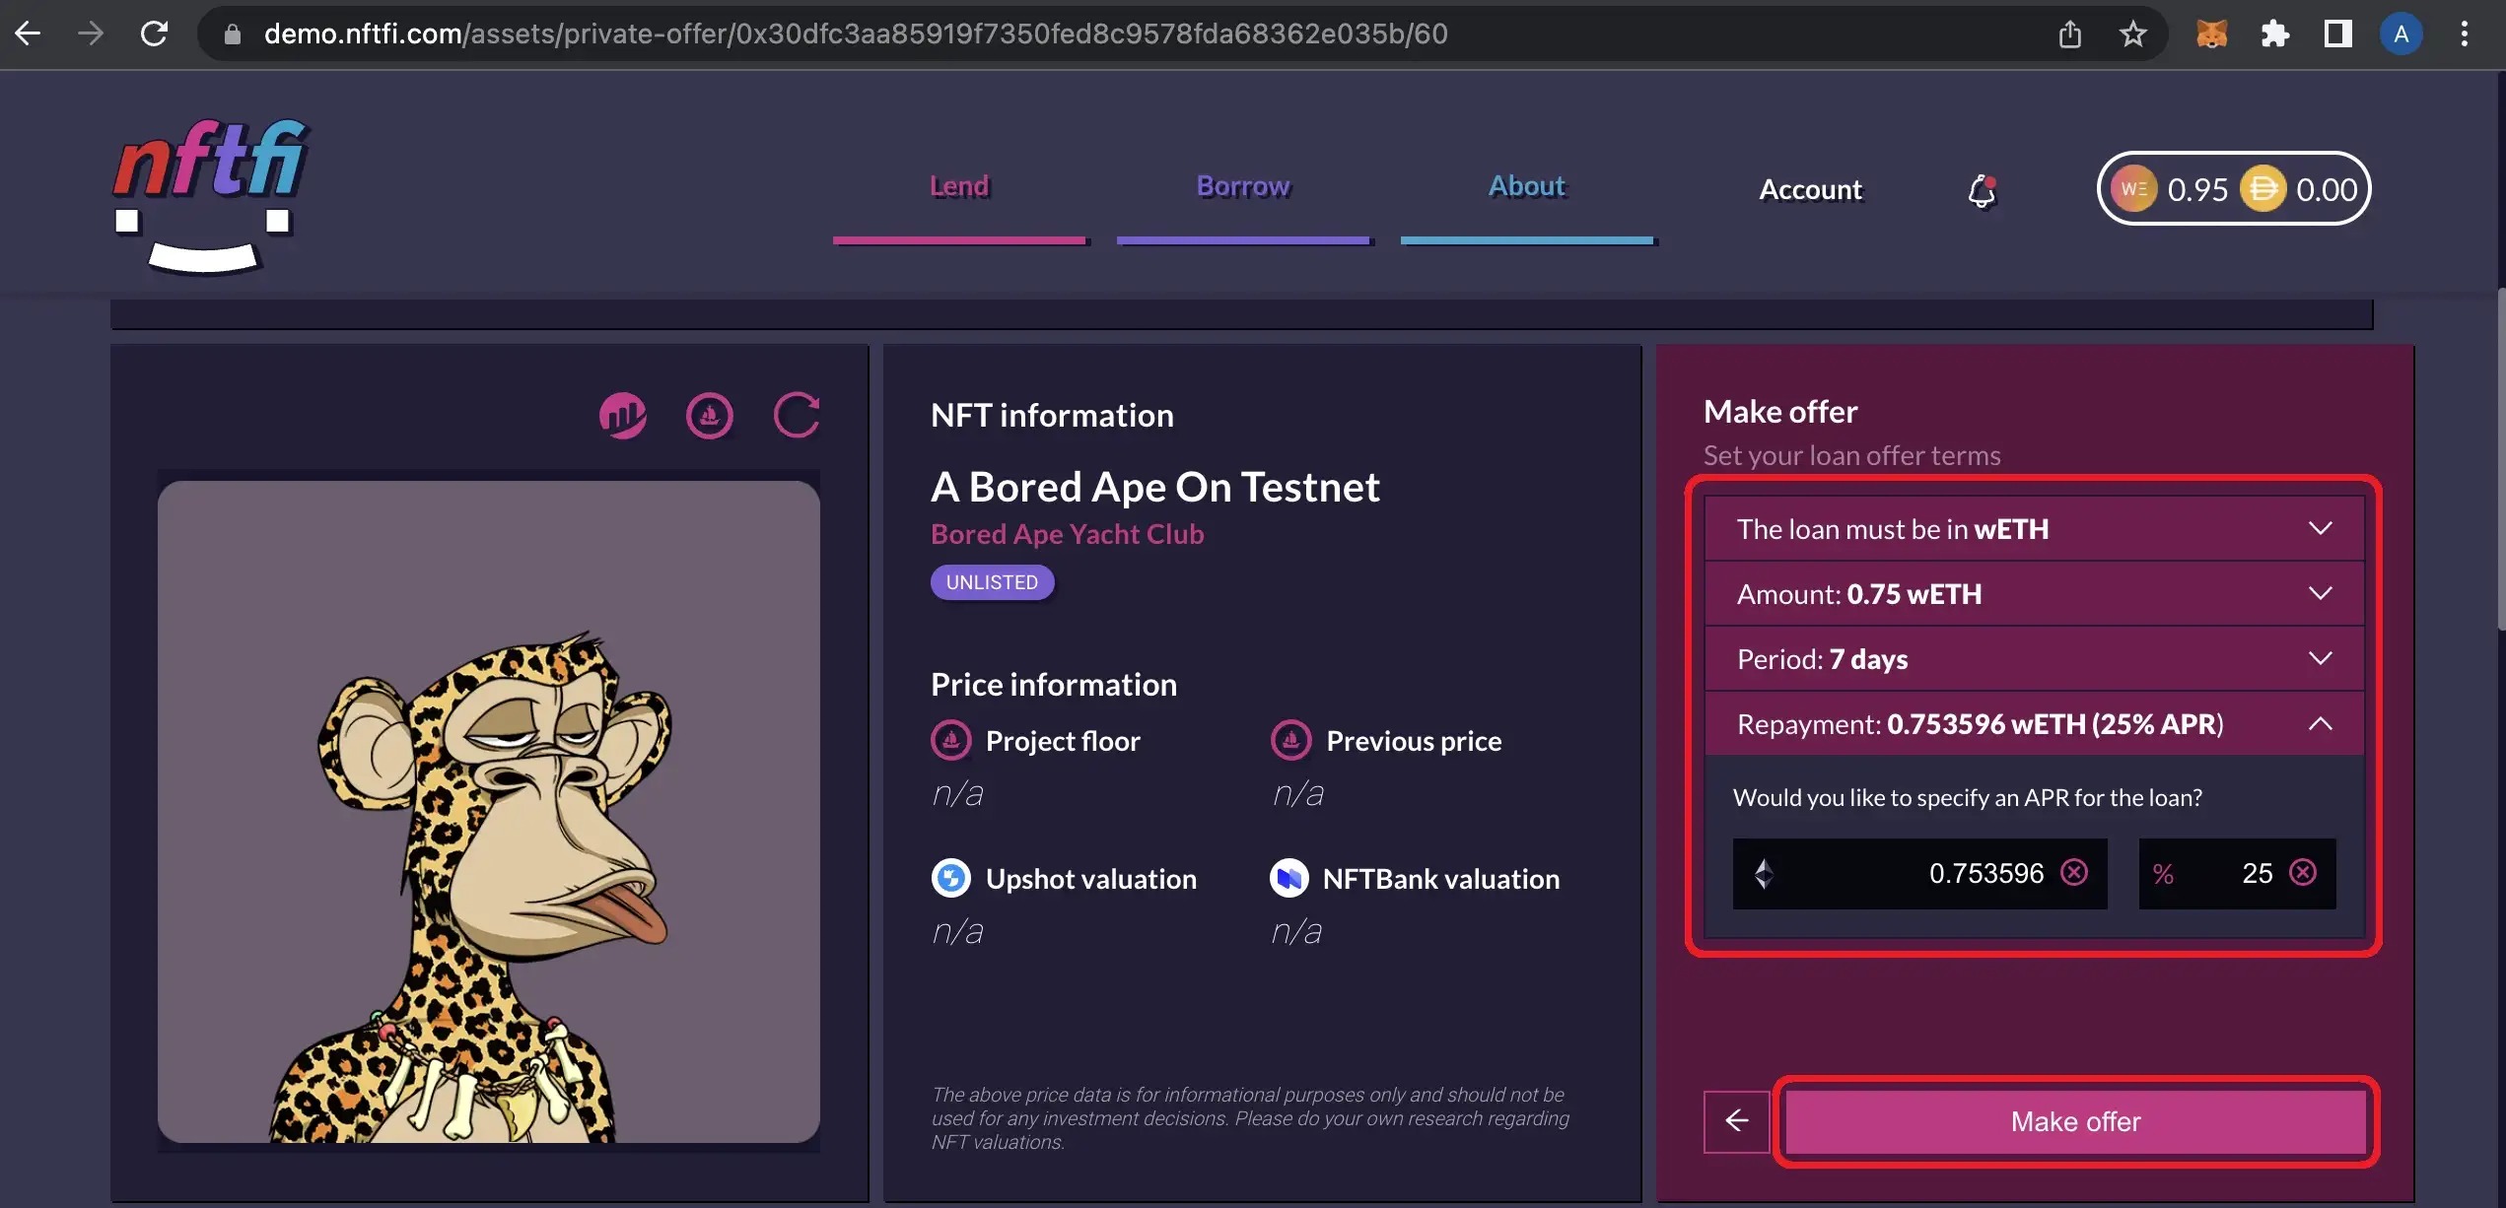
Task: Click the 'Previous price' label
Action: pyautogui.click(x=1414, y=741)
